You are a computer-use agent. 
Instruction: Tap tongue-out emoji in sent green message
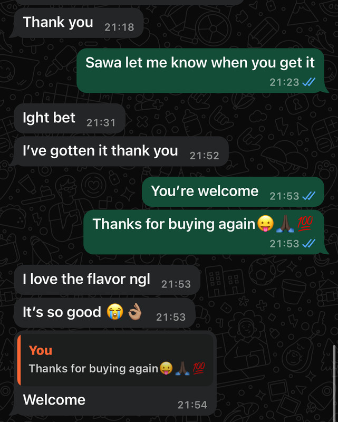265,223
